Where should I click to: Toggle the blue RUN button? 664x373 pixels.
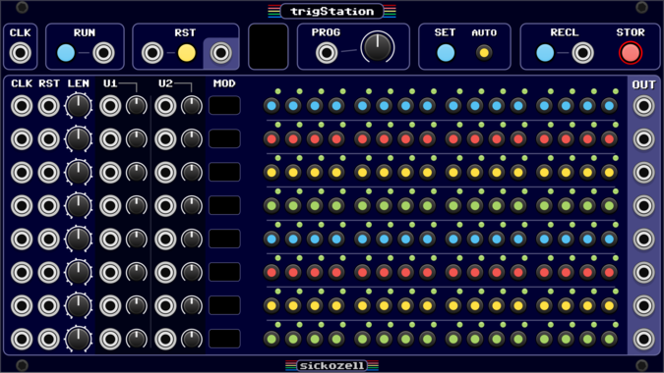66,53
